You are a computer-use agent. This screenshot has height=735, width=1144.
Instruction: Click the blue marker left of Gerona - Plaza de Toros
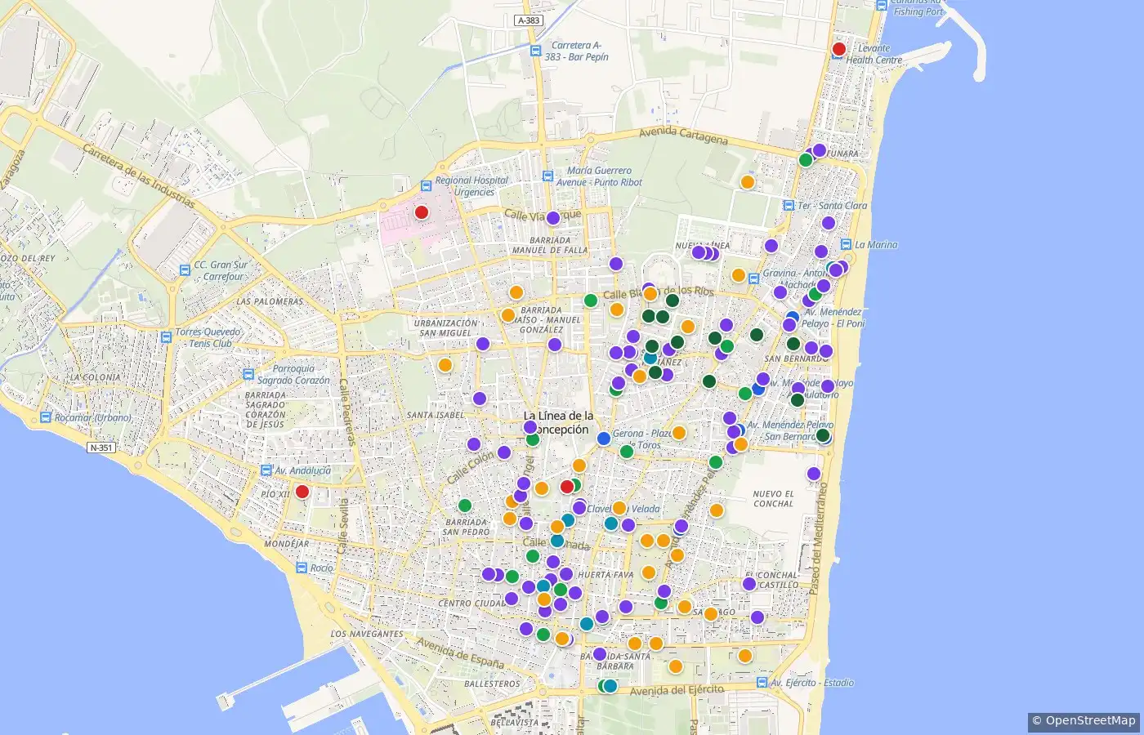[604, 439]
